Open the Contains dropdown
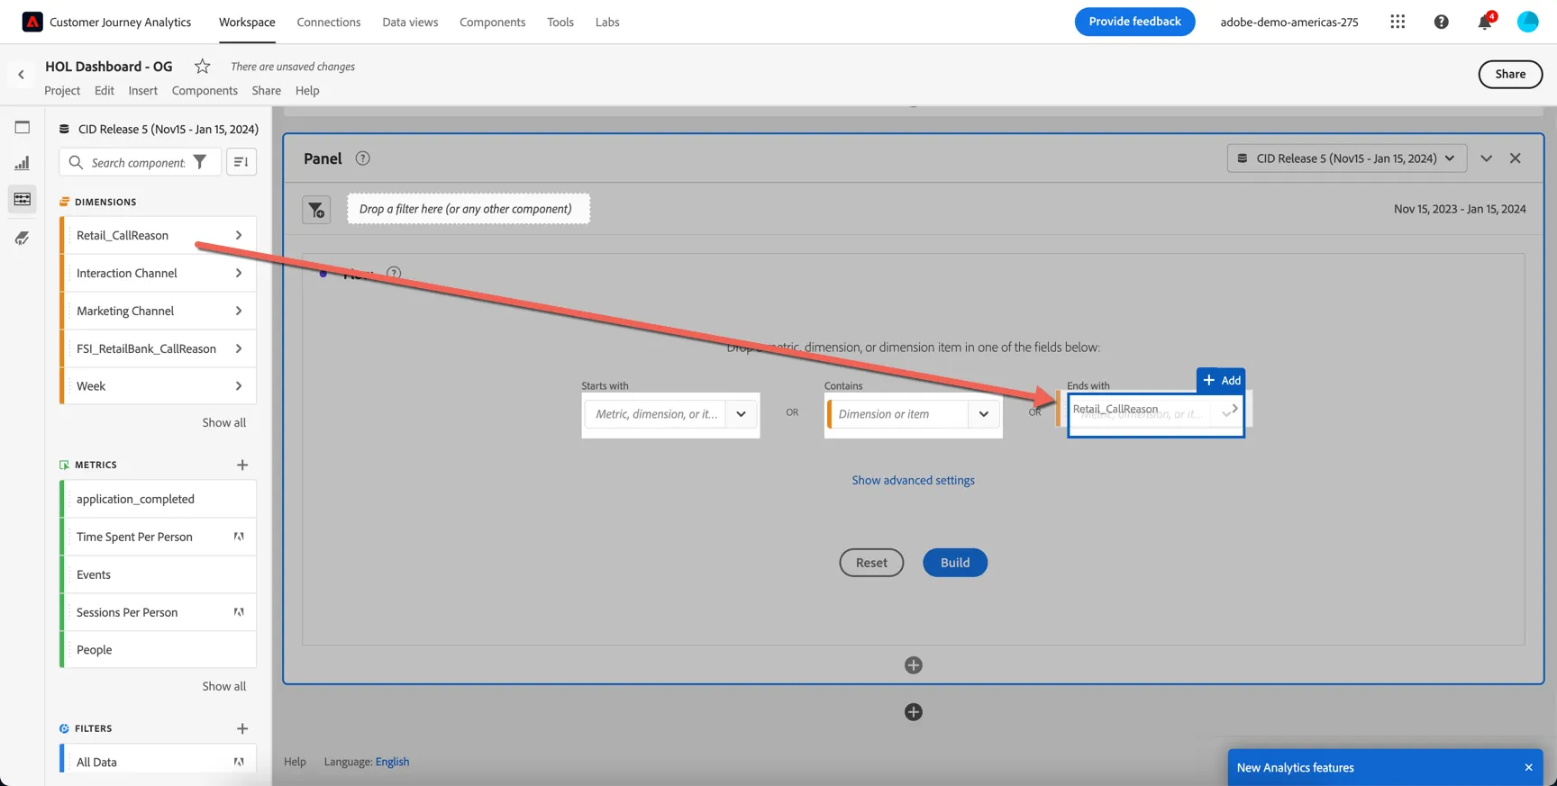Image resolution: width=1557 pixels, height=786 pixels. coord(983,414)
